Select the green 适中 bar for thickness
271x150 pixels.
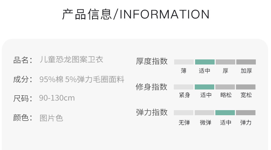205,62
